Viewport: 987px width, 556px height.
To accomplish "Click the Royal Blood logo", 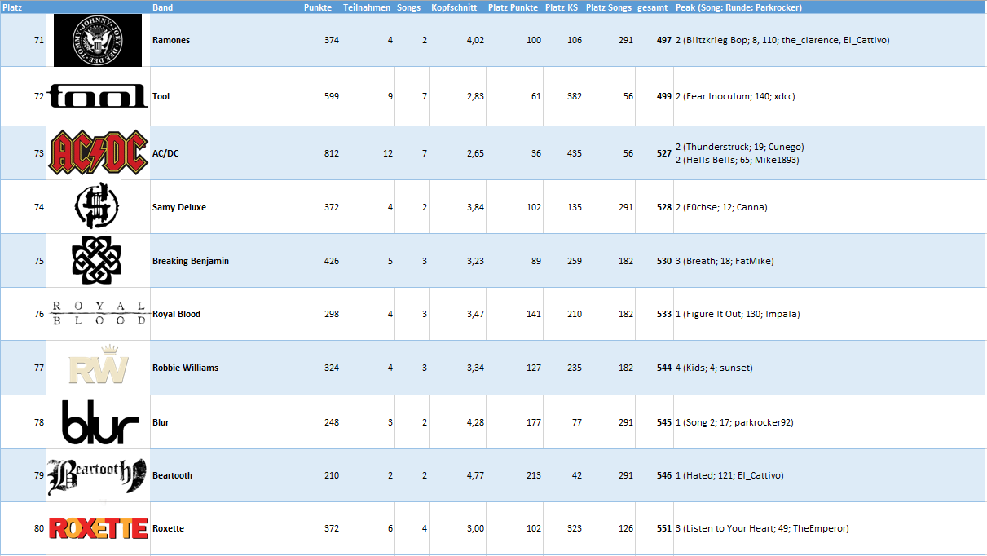I will 99,314.
